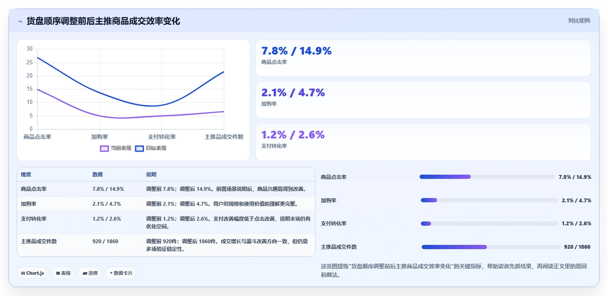Image resolution: width=608 pixels, height=296 pixels.
Task: Select the Chart.js tag chip
Action: (x=32, y=273)
